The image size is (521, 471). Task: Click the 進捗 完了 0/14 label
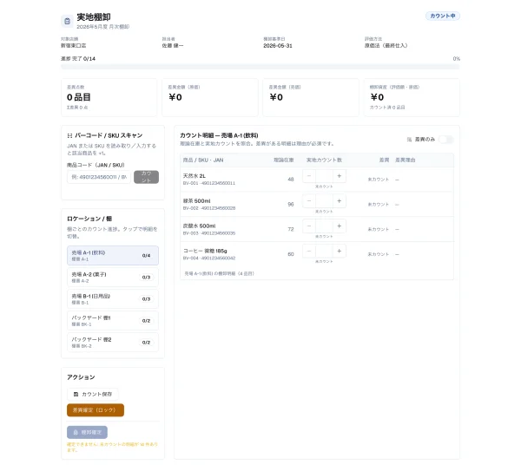(x=78, y=59)
